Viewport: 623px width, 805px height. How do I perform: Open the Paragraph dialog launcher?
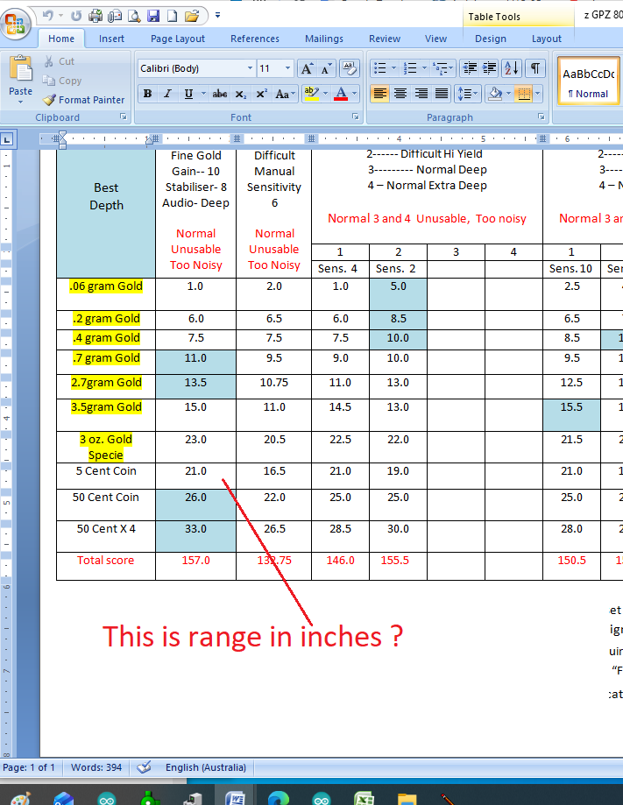tap(542, 117)
